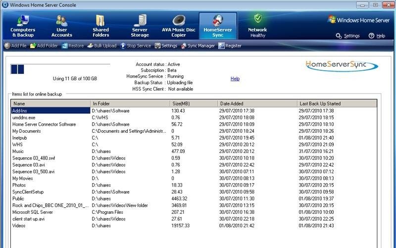Click the blue Help link
This screenshot has height=248, width=396.
235,79
